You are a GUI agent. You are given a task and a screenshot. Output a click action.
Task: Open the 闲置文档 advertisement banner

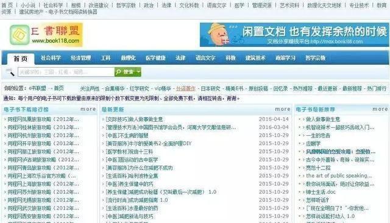[294, 35]
